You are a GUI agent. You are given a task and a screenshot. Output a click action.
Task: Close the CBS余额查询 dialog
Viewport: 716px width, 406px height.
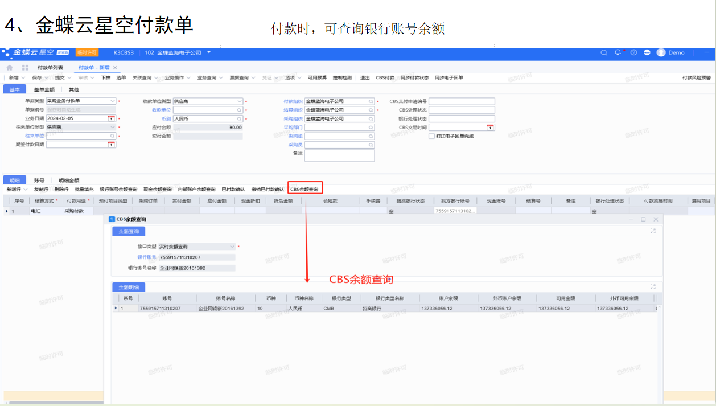tap(656, 219)
